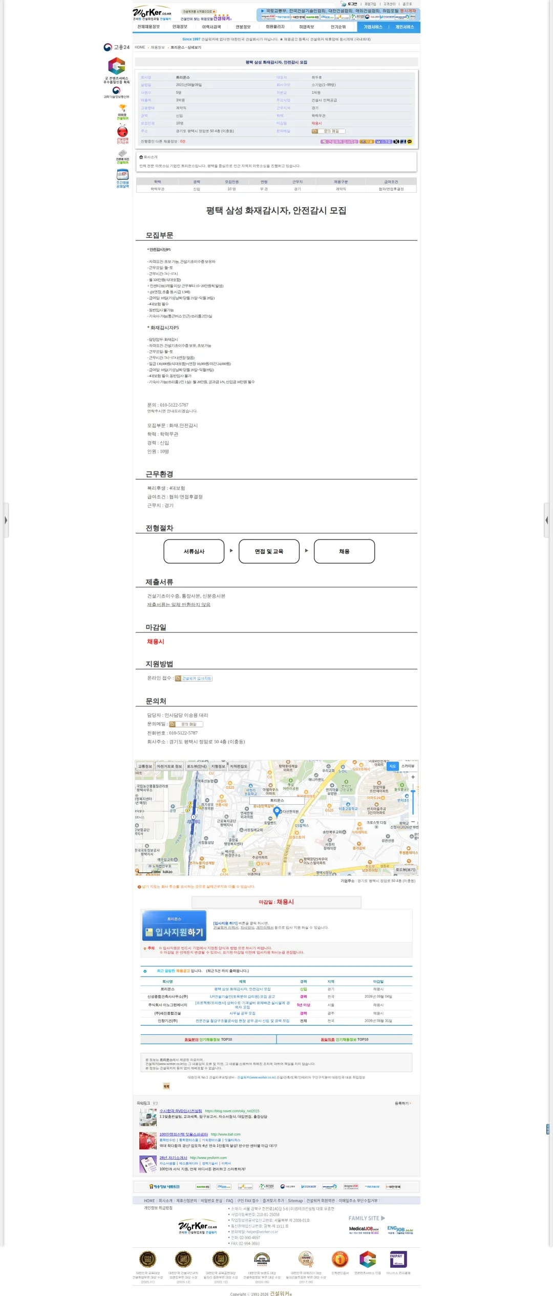553x1296 pixels.
Task: Click the 건설워커 입사지원 purple button
Action: 339,142
